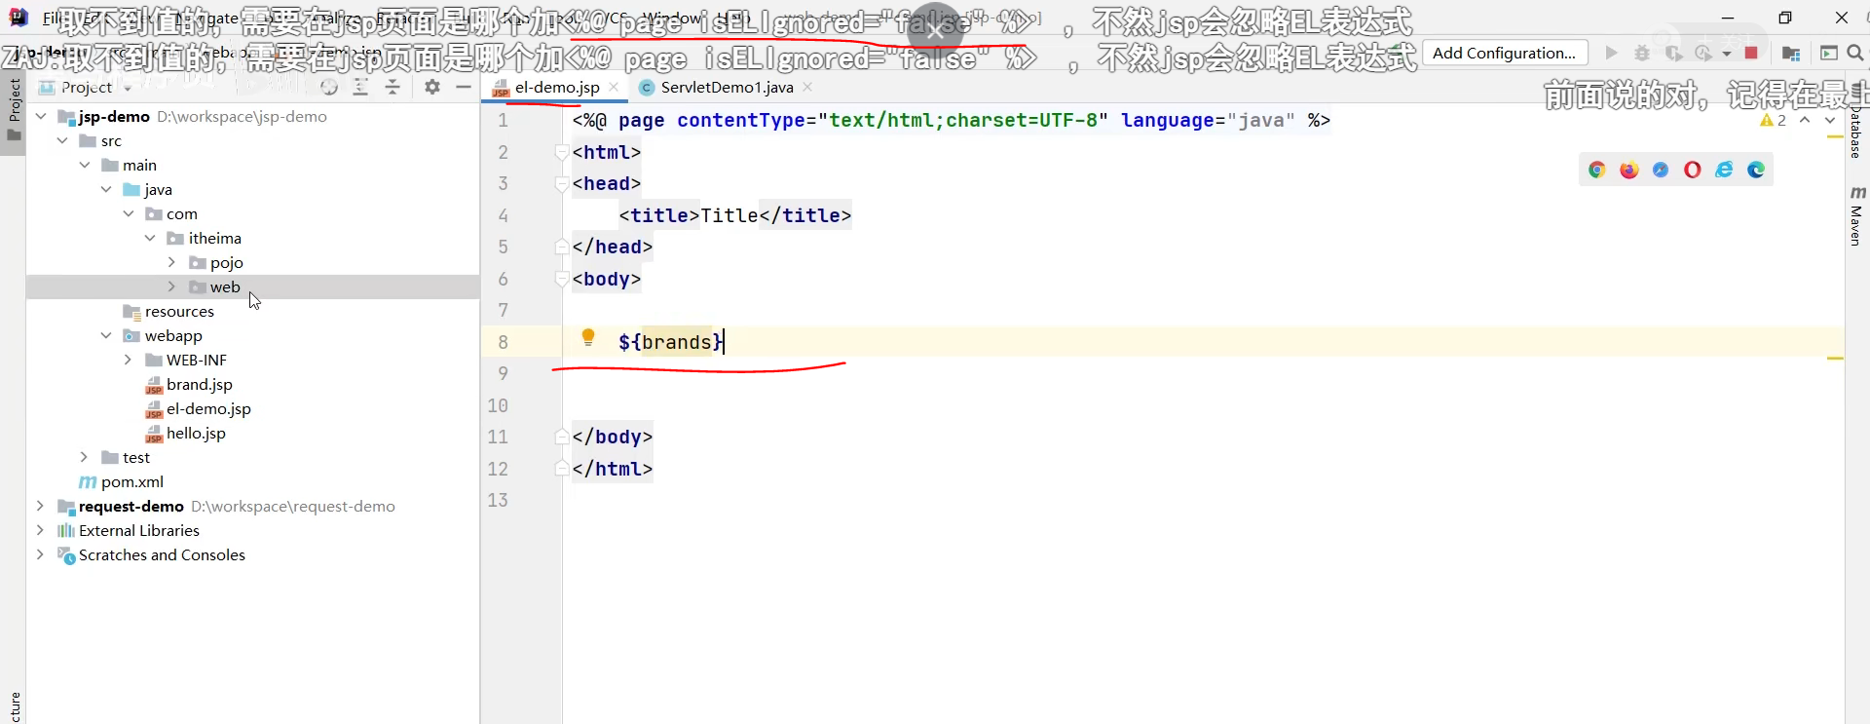
Task: Click the ${brands} expression in editor
Action: [671, 342]
